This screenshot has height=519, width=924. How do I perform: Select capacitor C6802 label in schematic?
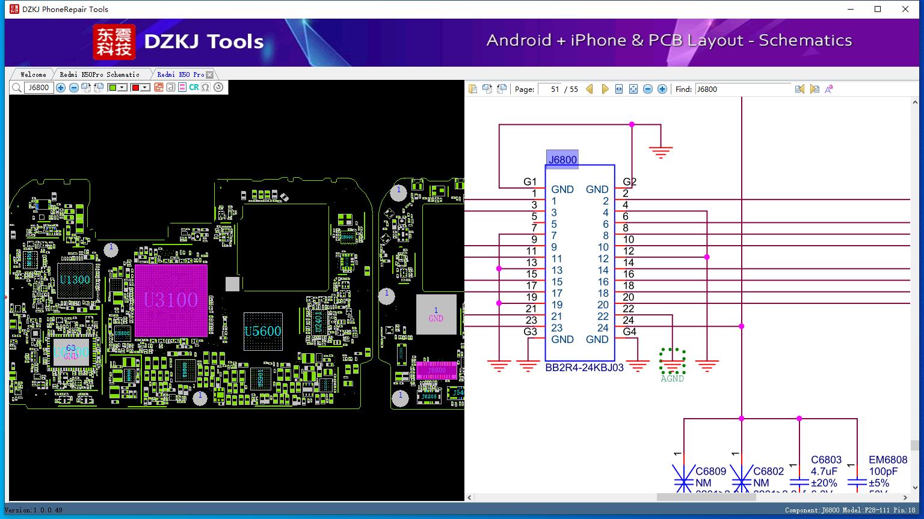click(x=769, y=472)
